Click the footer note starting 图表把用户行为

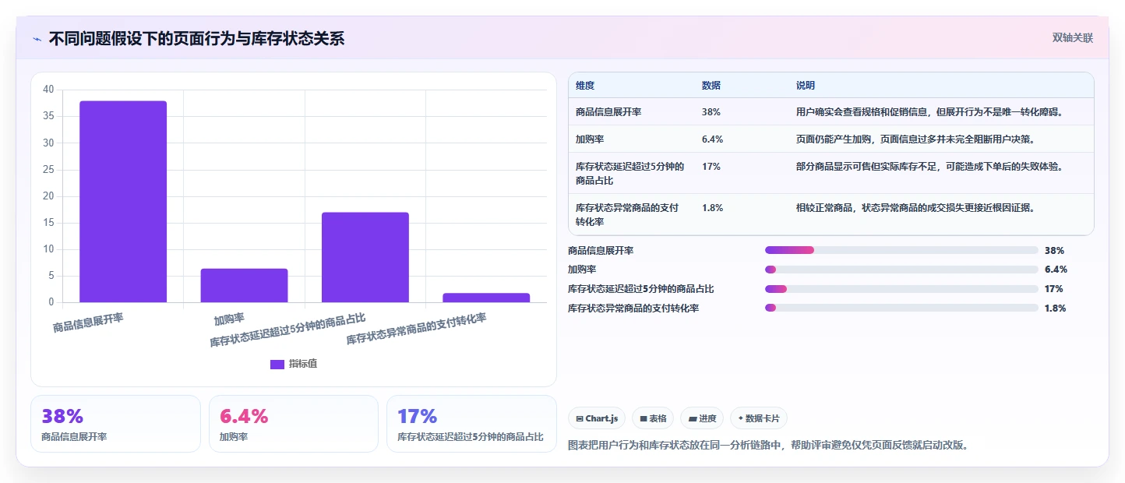click(767, 446)
